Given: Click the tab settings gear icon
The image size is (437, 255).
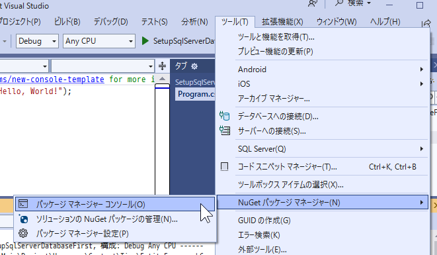Looking at the screenshot, I should (x=194, y=66).
